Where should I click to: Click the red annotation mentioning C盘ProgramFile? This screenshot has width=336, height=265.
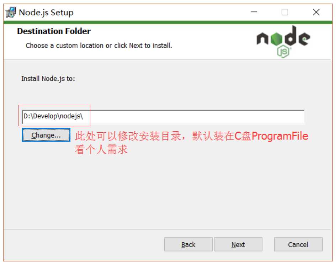pyautogui.click(x=191, y=136)
